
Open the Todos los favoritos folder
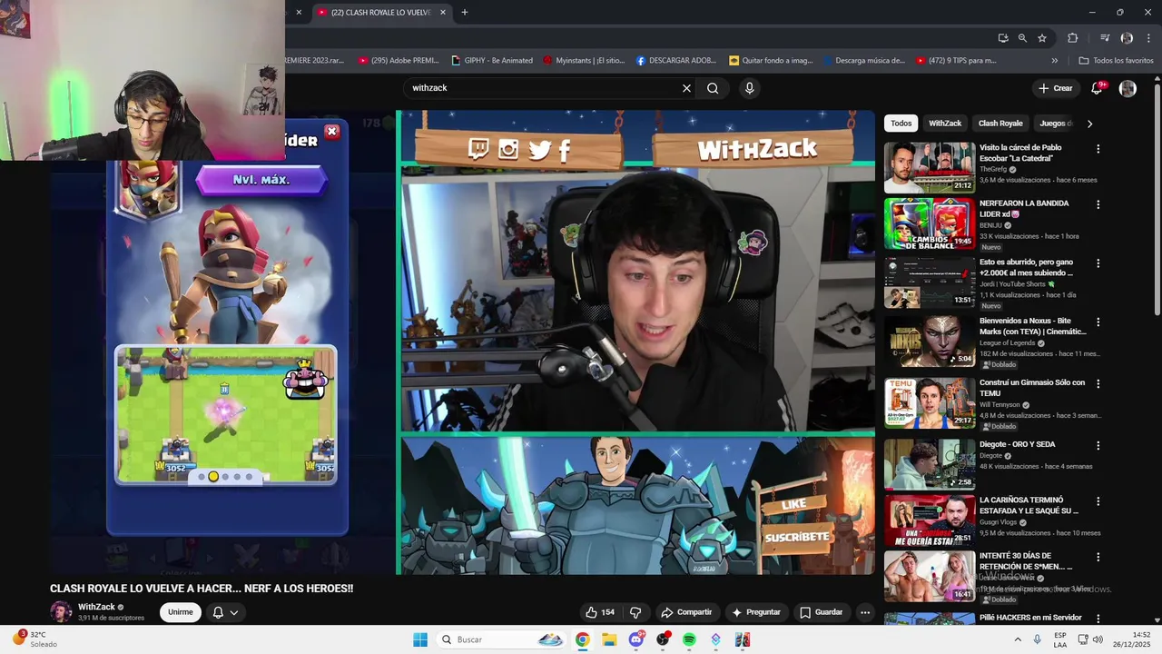[x=1116, y=61]
